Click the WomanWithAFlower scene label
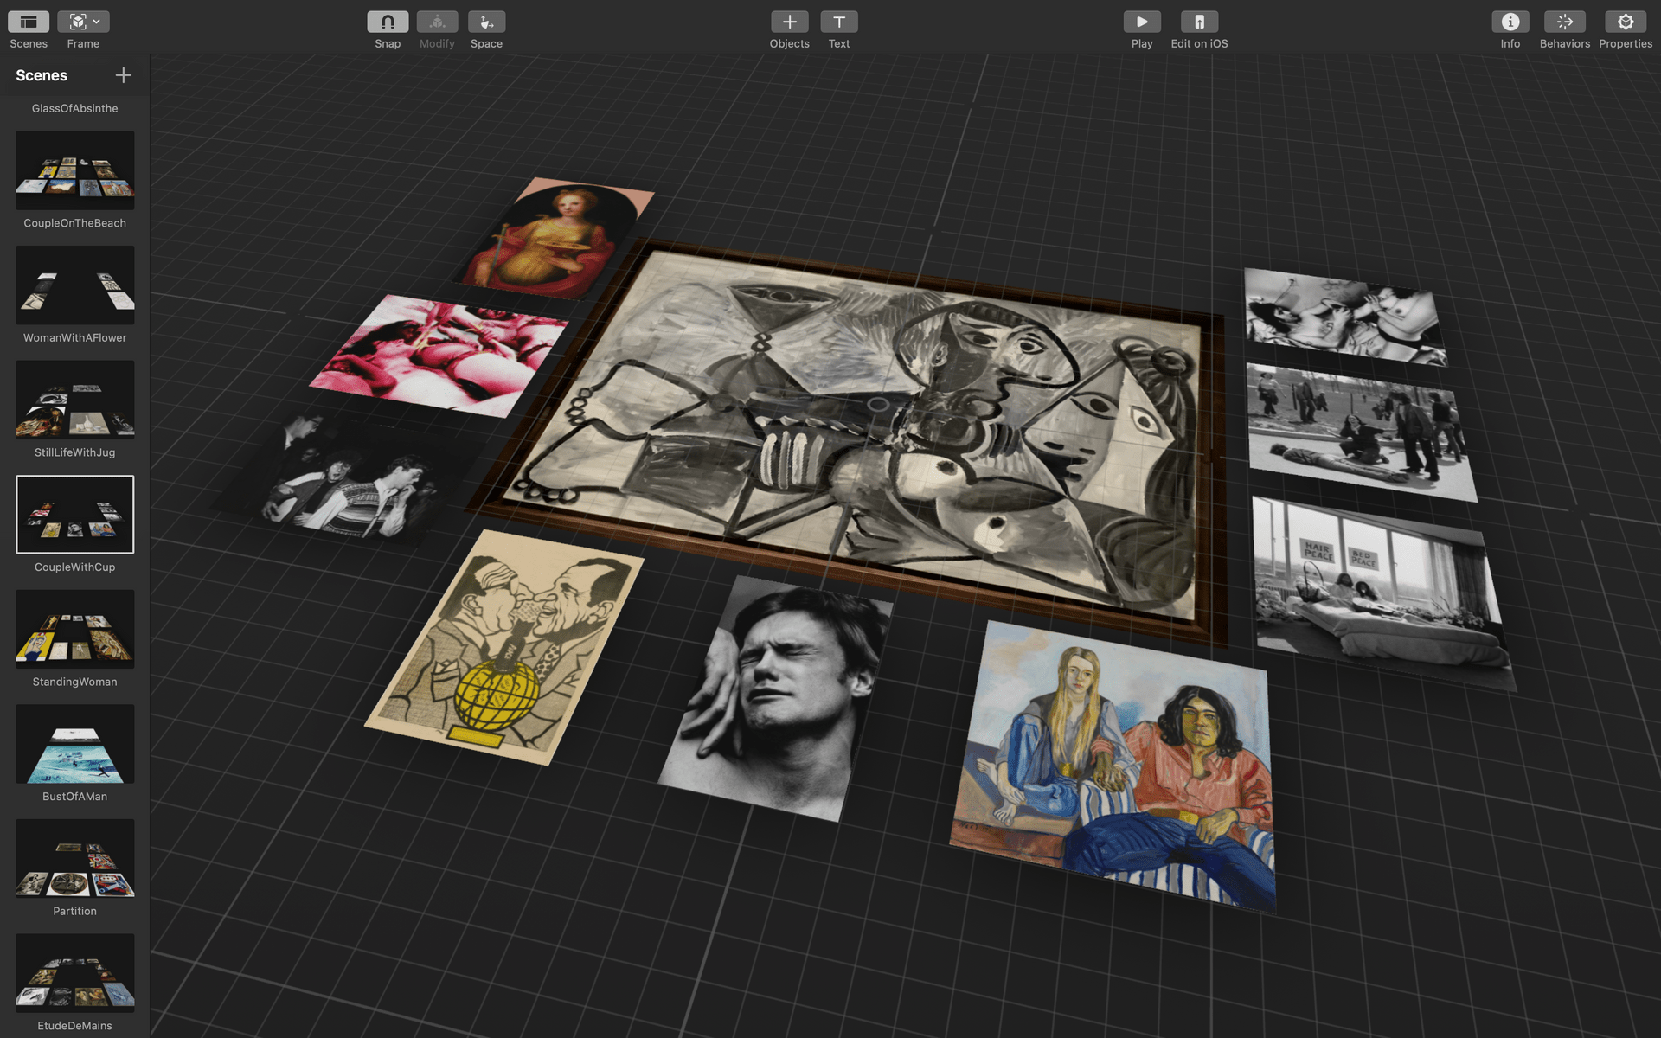This screenshot has width=1661, height=1038. (x=75, y=337)
